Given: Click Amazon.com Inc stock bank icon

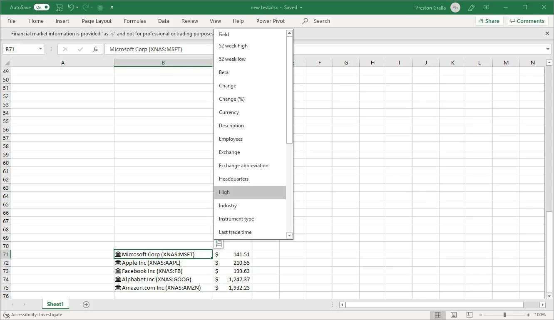Looking at the screenshot, I should click(x=118, y=288).
